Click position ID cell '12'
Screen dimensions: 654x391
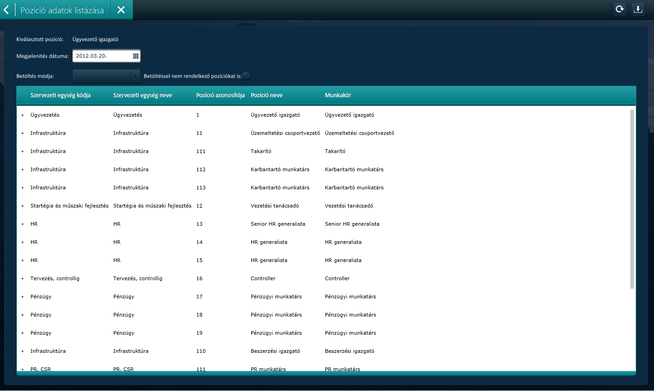[x=199, y=206]
